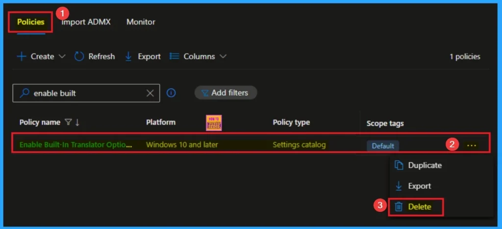Click the search magnifier icon

point(25,93)
